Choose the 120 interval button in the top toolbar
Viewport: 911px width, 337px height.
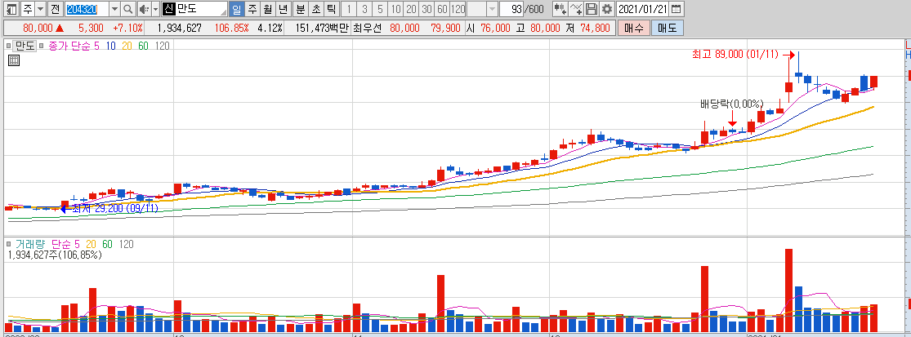click(x=458, y=9)
